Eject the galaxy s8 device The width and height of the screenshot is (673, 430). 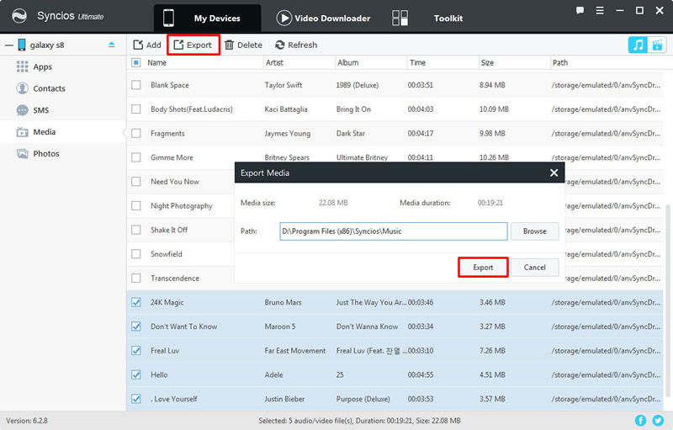112,45
